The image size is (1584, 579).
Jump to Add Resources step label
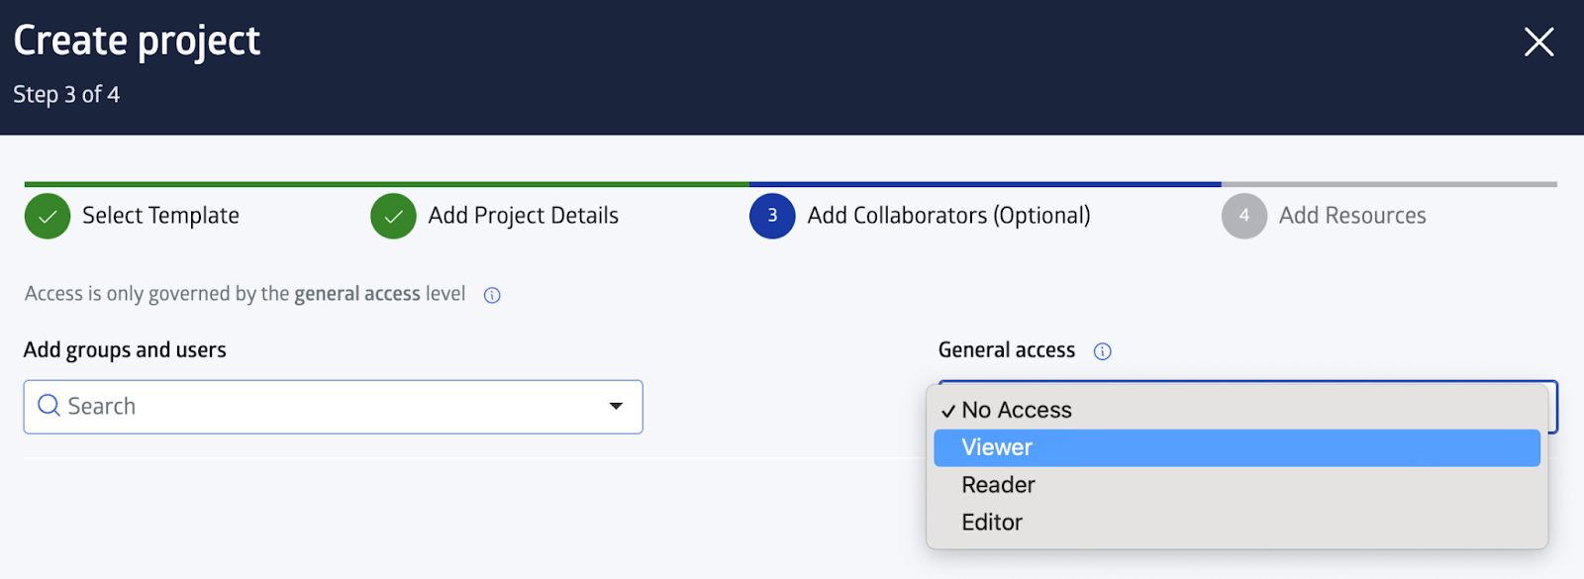click(1352, 216)
